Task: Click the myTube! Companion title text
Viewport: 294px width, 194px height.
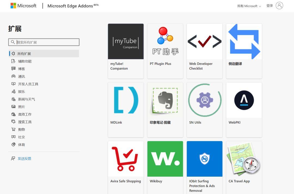Action: click(x=119, y=66)
